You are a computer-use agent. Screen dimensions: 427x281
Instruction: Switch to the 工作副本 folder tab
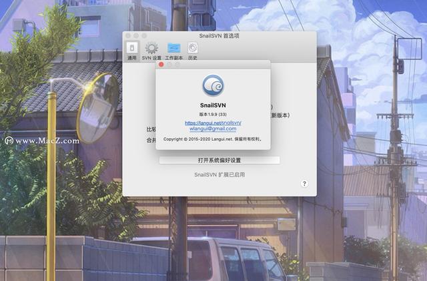pos(173,51)
